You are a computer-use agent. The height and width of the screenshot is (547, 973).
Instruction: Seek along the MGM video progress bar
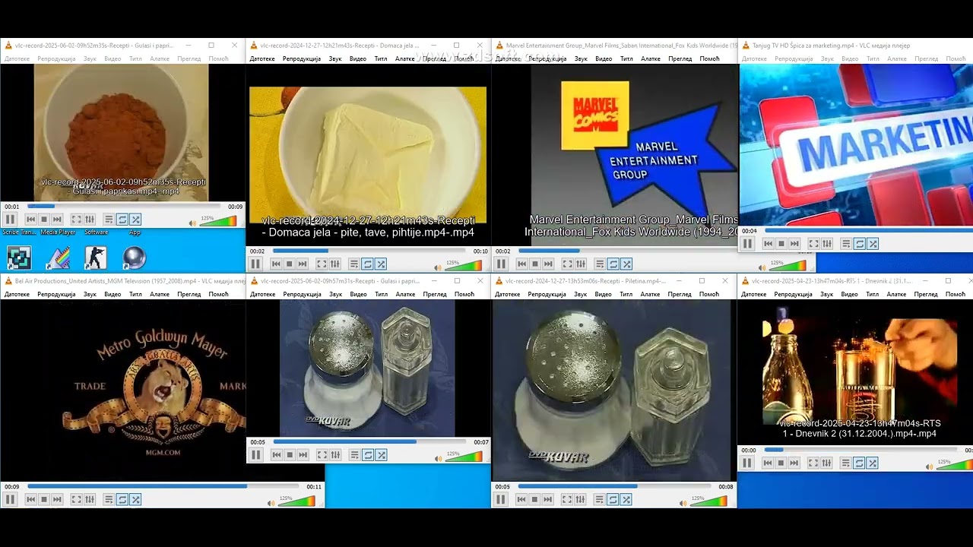(x=164, y=486)
